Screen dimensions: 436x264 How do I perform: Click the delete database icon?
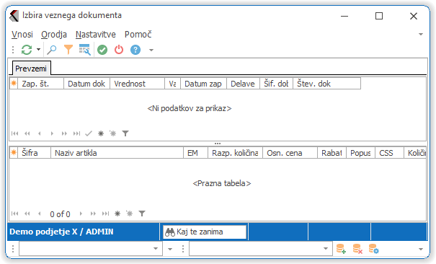(357, 249)
